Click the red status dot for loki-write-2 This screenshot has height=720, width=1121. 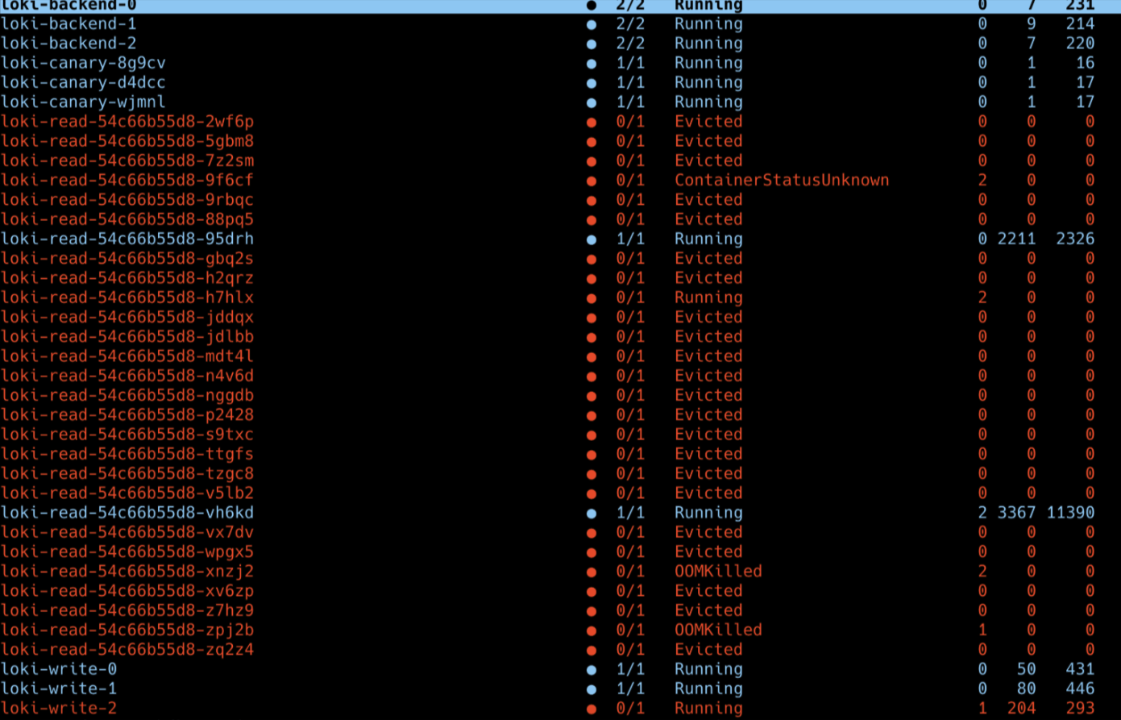pyautogui.click(x=592, y=710)
